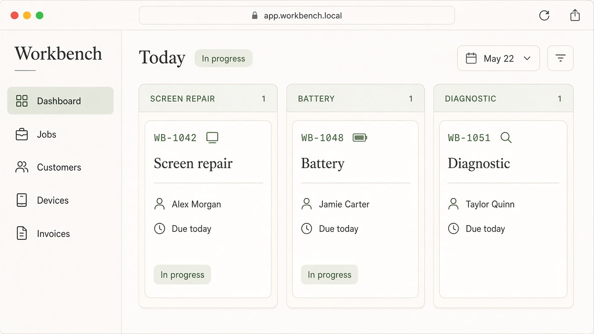Image resolution: width=594 pixels, height=334 pixels.
Task: Select Devices in the sidebar
Action: tap(60, 200)
